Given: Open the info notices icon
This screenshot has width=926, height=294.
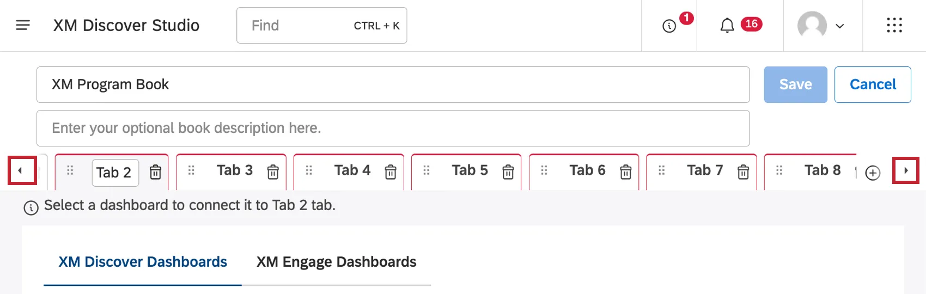Looking at the screenshot, I should (x=669, y=26).
